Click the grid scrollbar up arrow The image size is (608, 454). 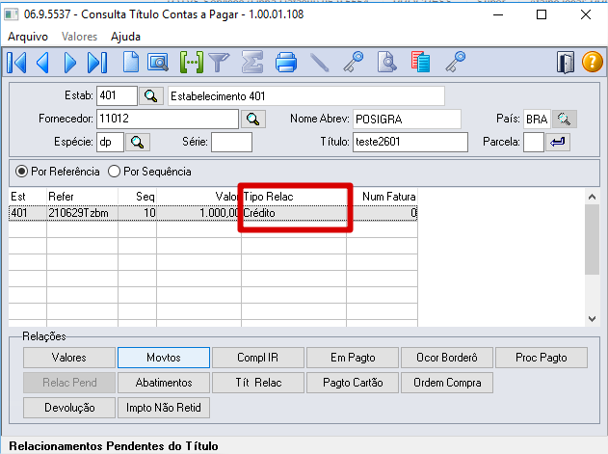592,197
